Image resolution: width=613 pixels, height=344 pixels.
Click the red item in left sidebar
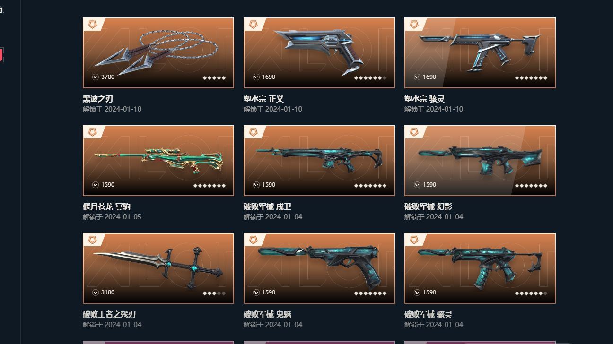(x=1, y=55)
